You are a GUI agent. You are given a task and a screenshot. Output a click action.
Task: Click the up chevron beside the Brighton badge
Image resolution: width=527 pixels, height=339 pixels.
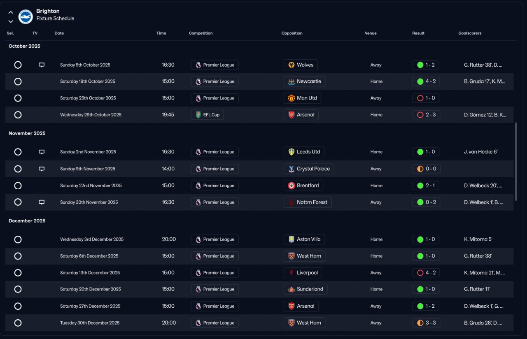tap(11, 12)
